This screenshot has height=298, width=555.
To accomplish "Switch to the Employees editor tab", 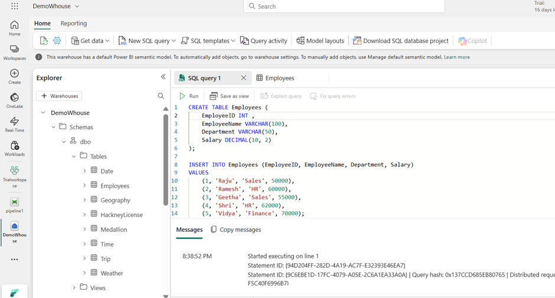I will (275, 78).
